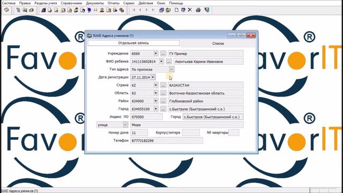
Task: Click the blank new-record page icon
Action: (x=176, y=10)
